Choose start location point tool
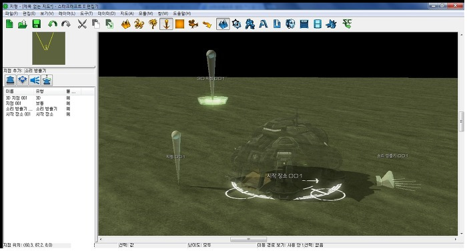Viewport: 467px width, 251px height. (x=23, y=80)
